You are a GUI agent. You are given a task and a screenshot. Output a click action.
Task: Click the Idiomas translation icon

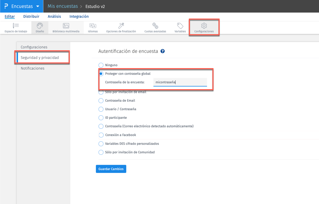(93, 26)
